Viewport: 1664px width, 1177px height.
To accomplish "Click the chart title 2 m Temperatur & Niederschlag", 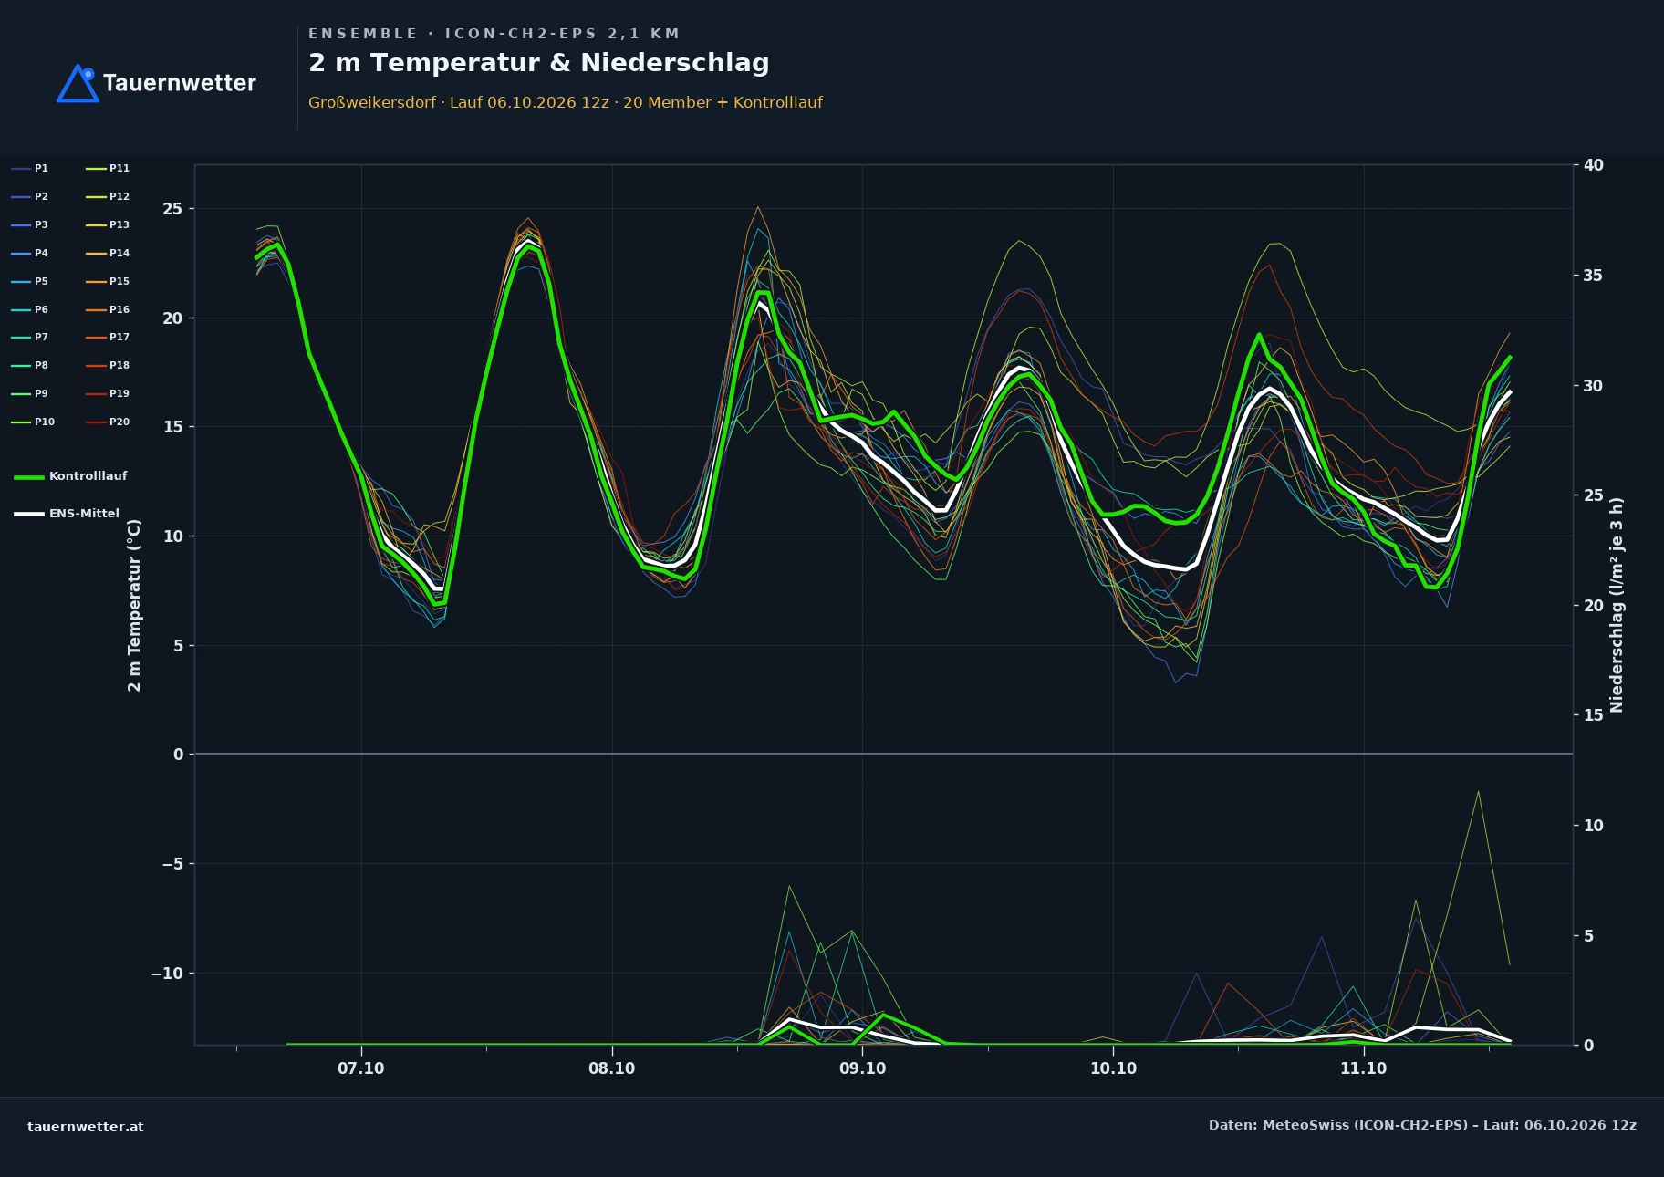I will 539,63.
